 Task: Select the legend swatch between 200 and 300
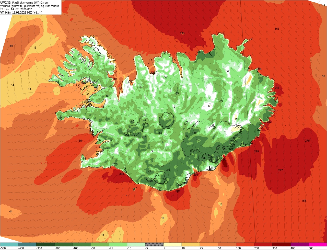[x=263, y=244]
